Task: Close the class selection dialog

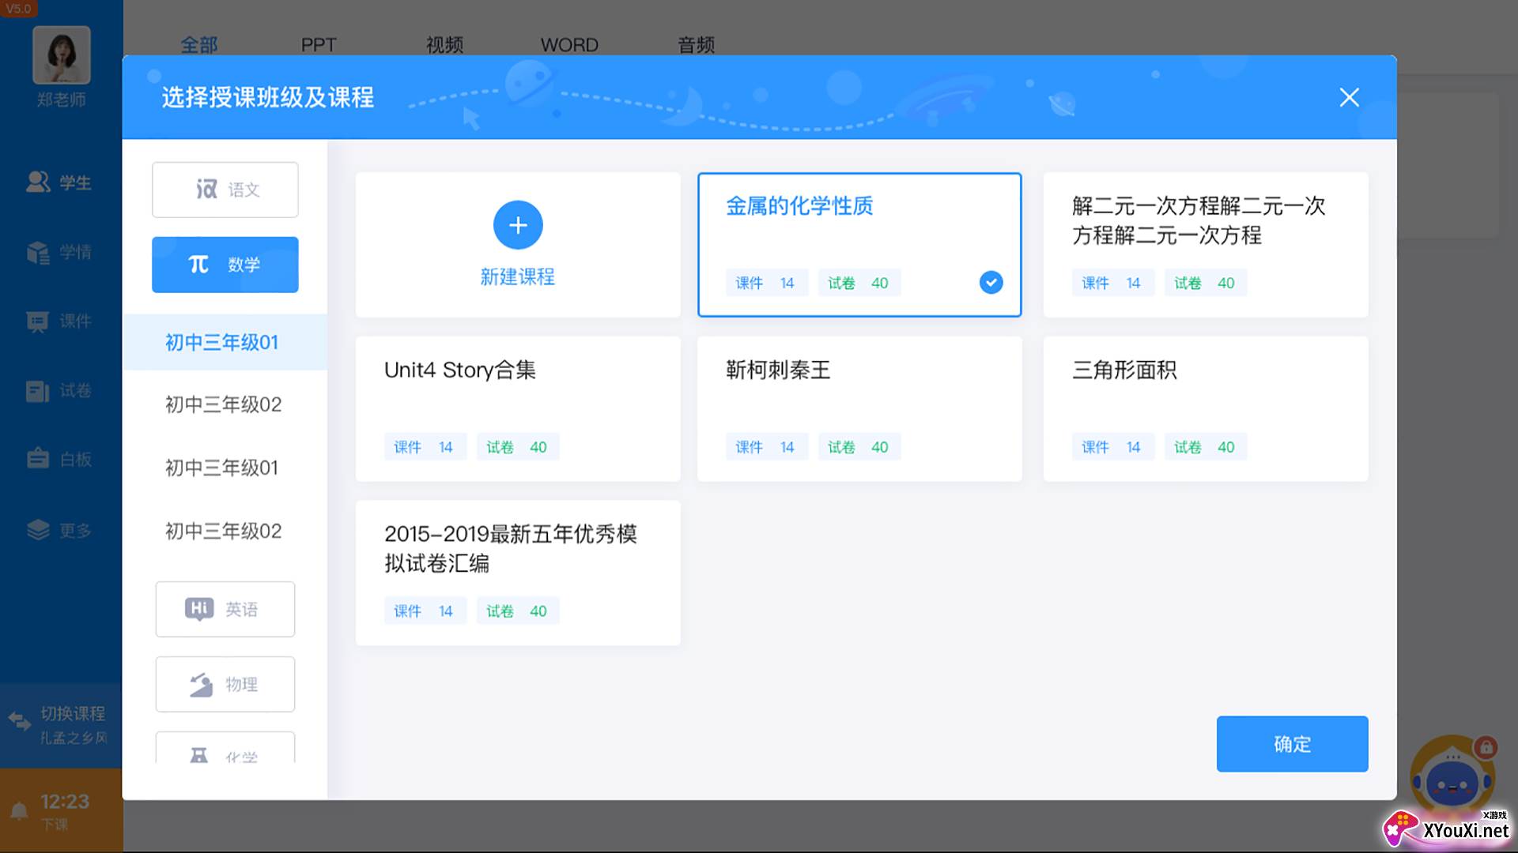Action: pos(1349,97)
